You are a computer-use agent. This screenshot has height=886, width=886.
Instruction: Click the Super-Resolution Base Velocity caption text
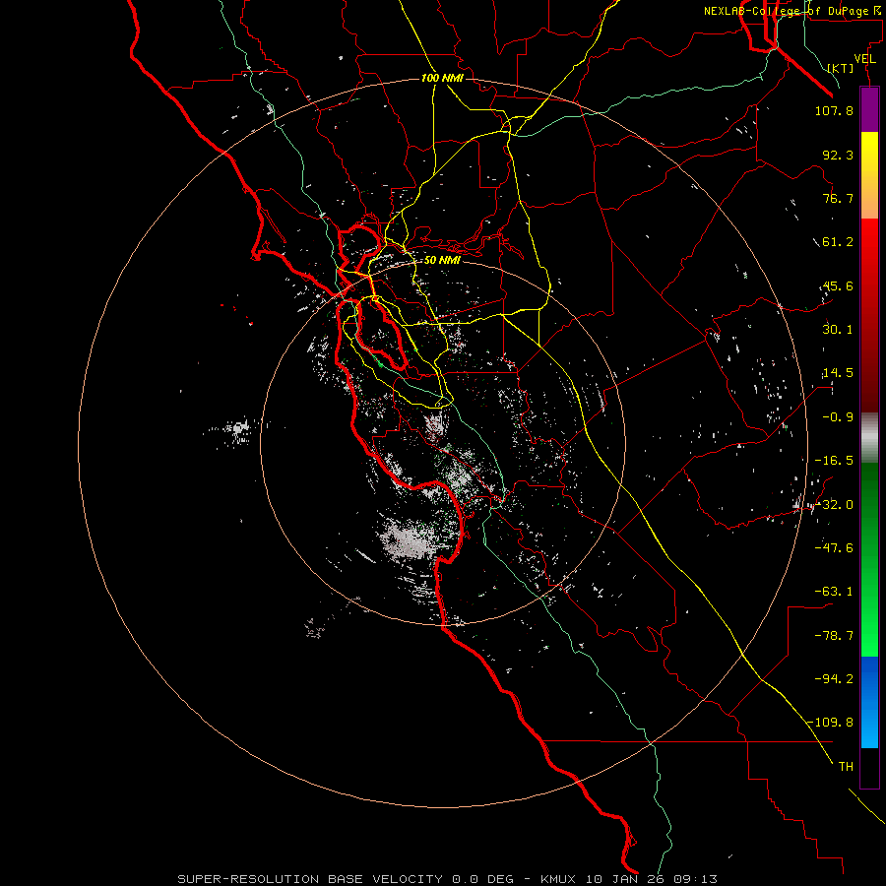[448, 879]
